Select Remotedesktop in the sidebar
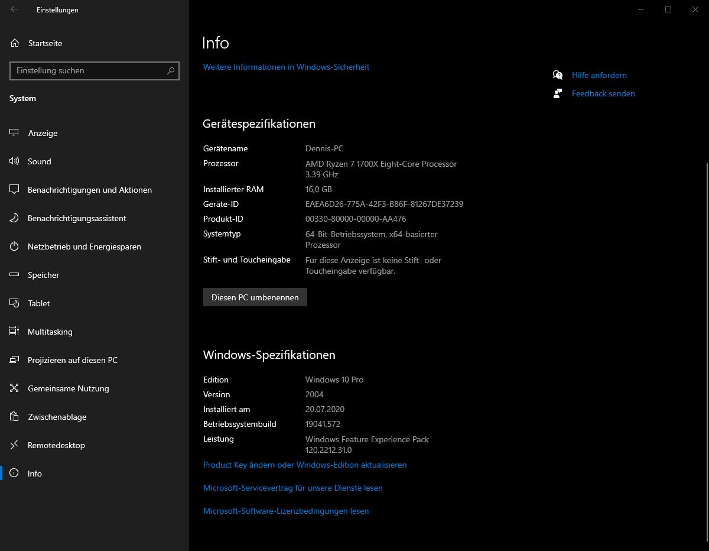709x551 pixels. [x=56, y=445]
